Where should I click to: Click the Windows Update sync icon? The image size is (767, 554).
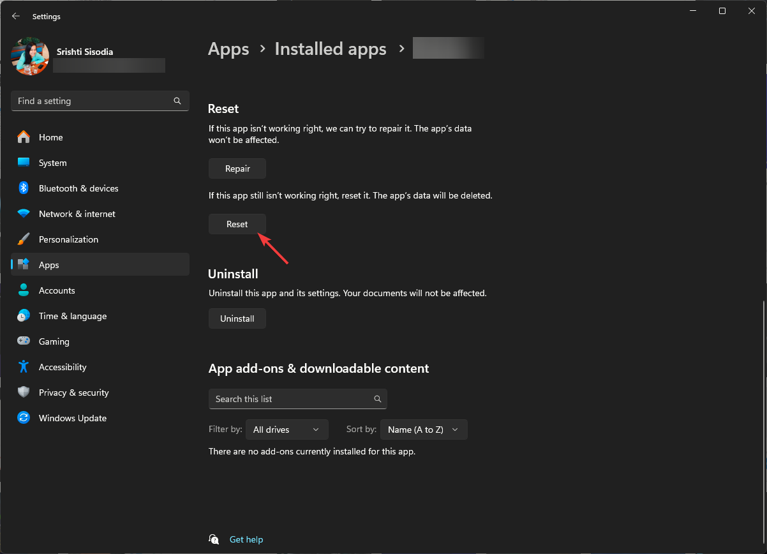[x=24, y=418]
